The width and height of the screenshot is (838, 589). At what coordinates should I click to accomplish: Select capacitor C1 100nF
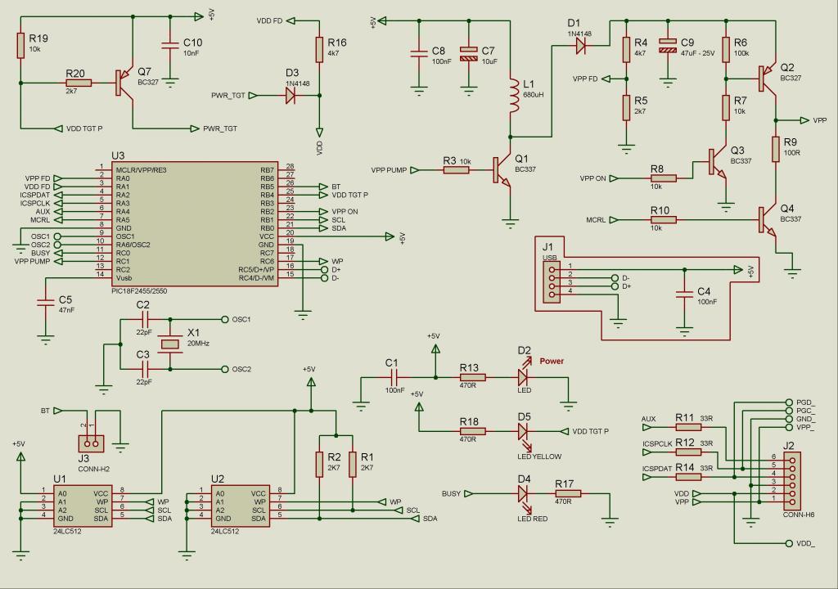394,377
